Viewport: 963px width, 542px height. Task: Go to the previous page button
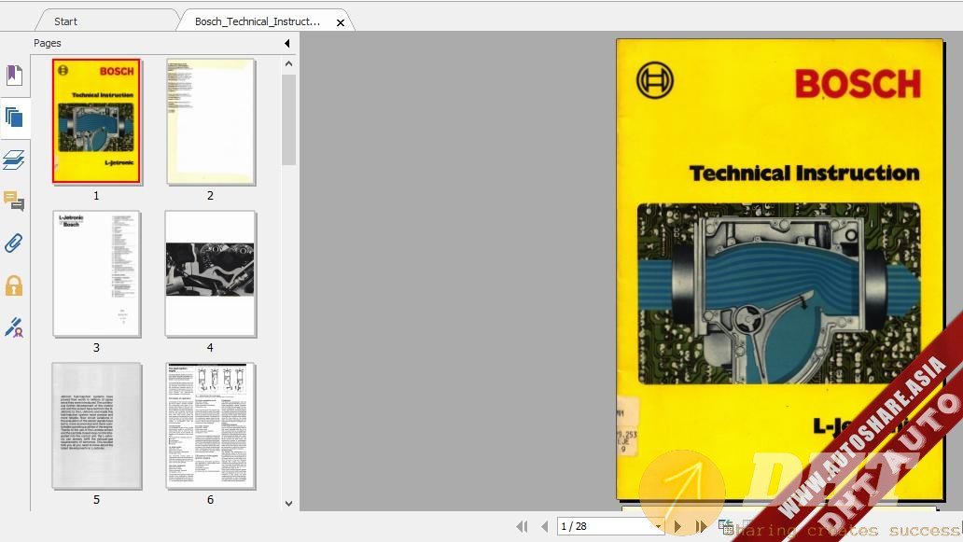[x=544, y=526]
